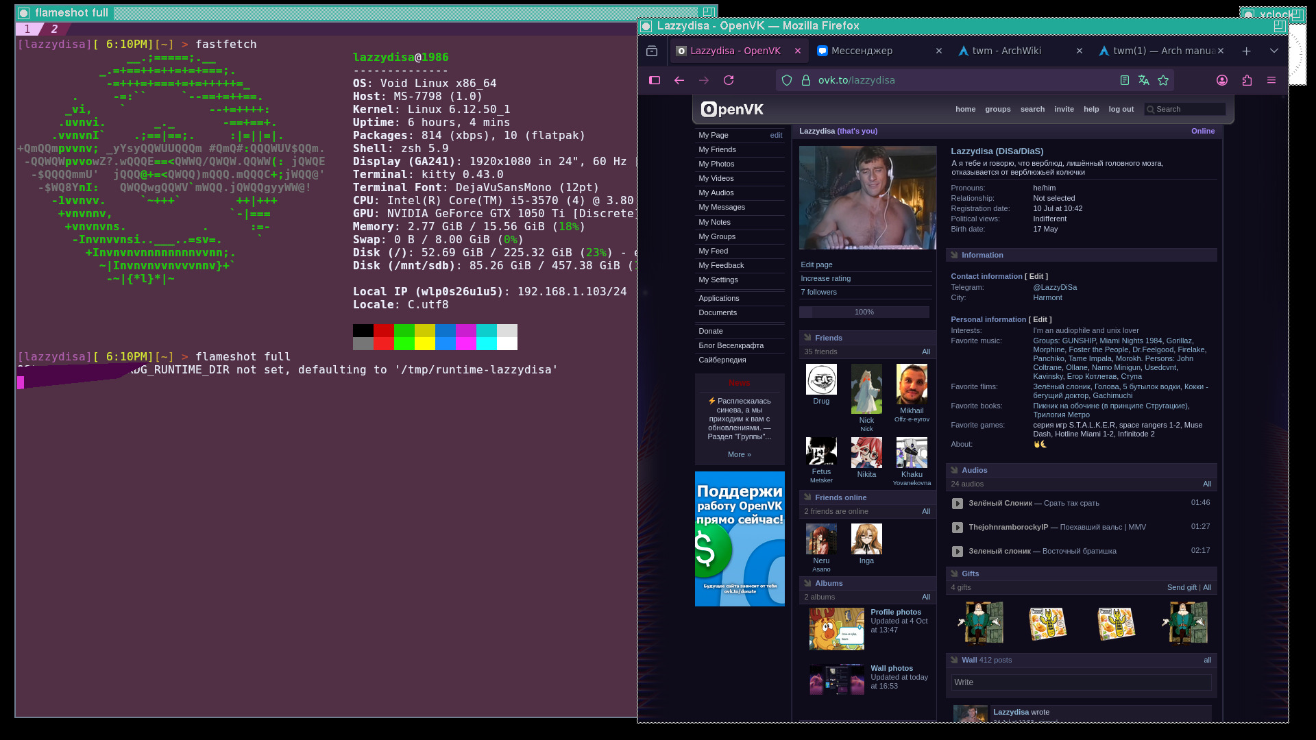
Task: Click the Edit page link
Action: click(816, 264)
